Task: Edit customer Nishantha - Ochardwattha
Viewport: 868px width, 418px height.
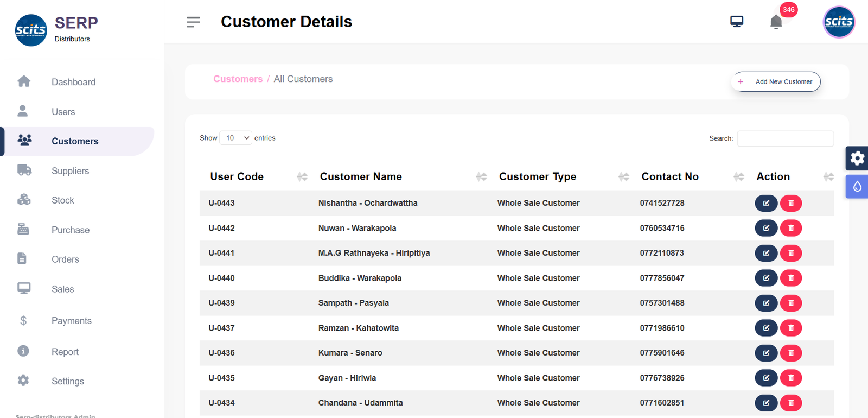Action: [x=766, y=203]
